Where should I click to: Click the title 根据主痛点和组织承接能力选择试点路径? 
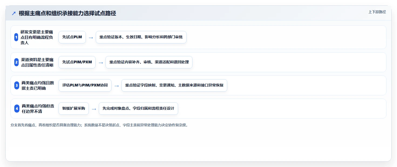pyautogui.click(x=67, y=13)
